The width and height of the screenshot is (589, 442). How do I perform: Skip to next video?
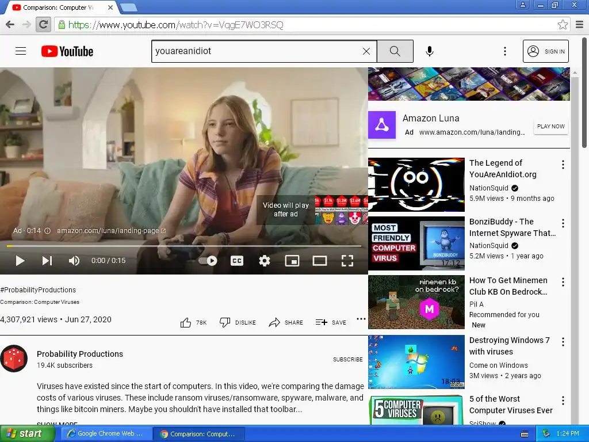pyautogui.click(x=47, y=261)
